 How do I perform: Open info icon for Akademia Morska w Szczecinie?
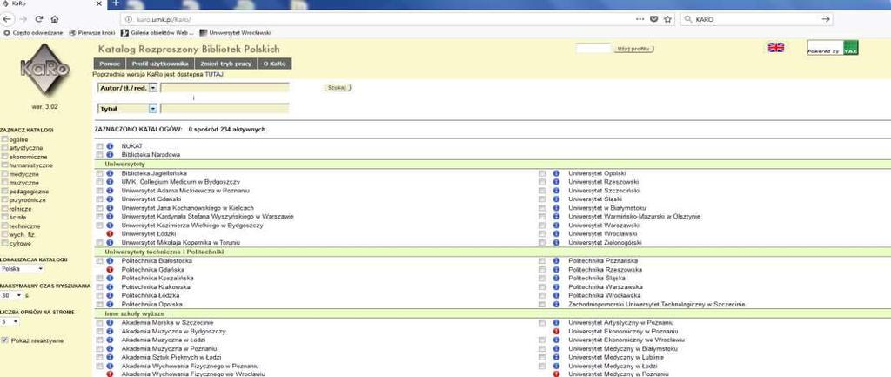coord(110,323)
